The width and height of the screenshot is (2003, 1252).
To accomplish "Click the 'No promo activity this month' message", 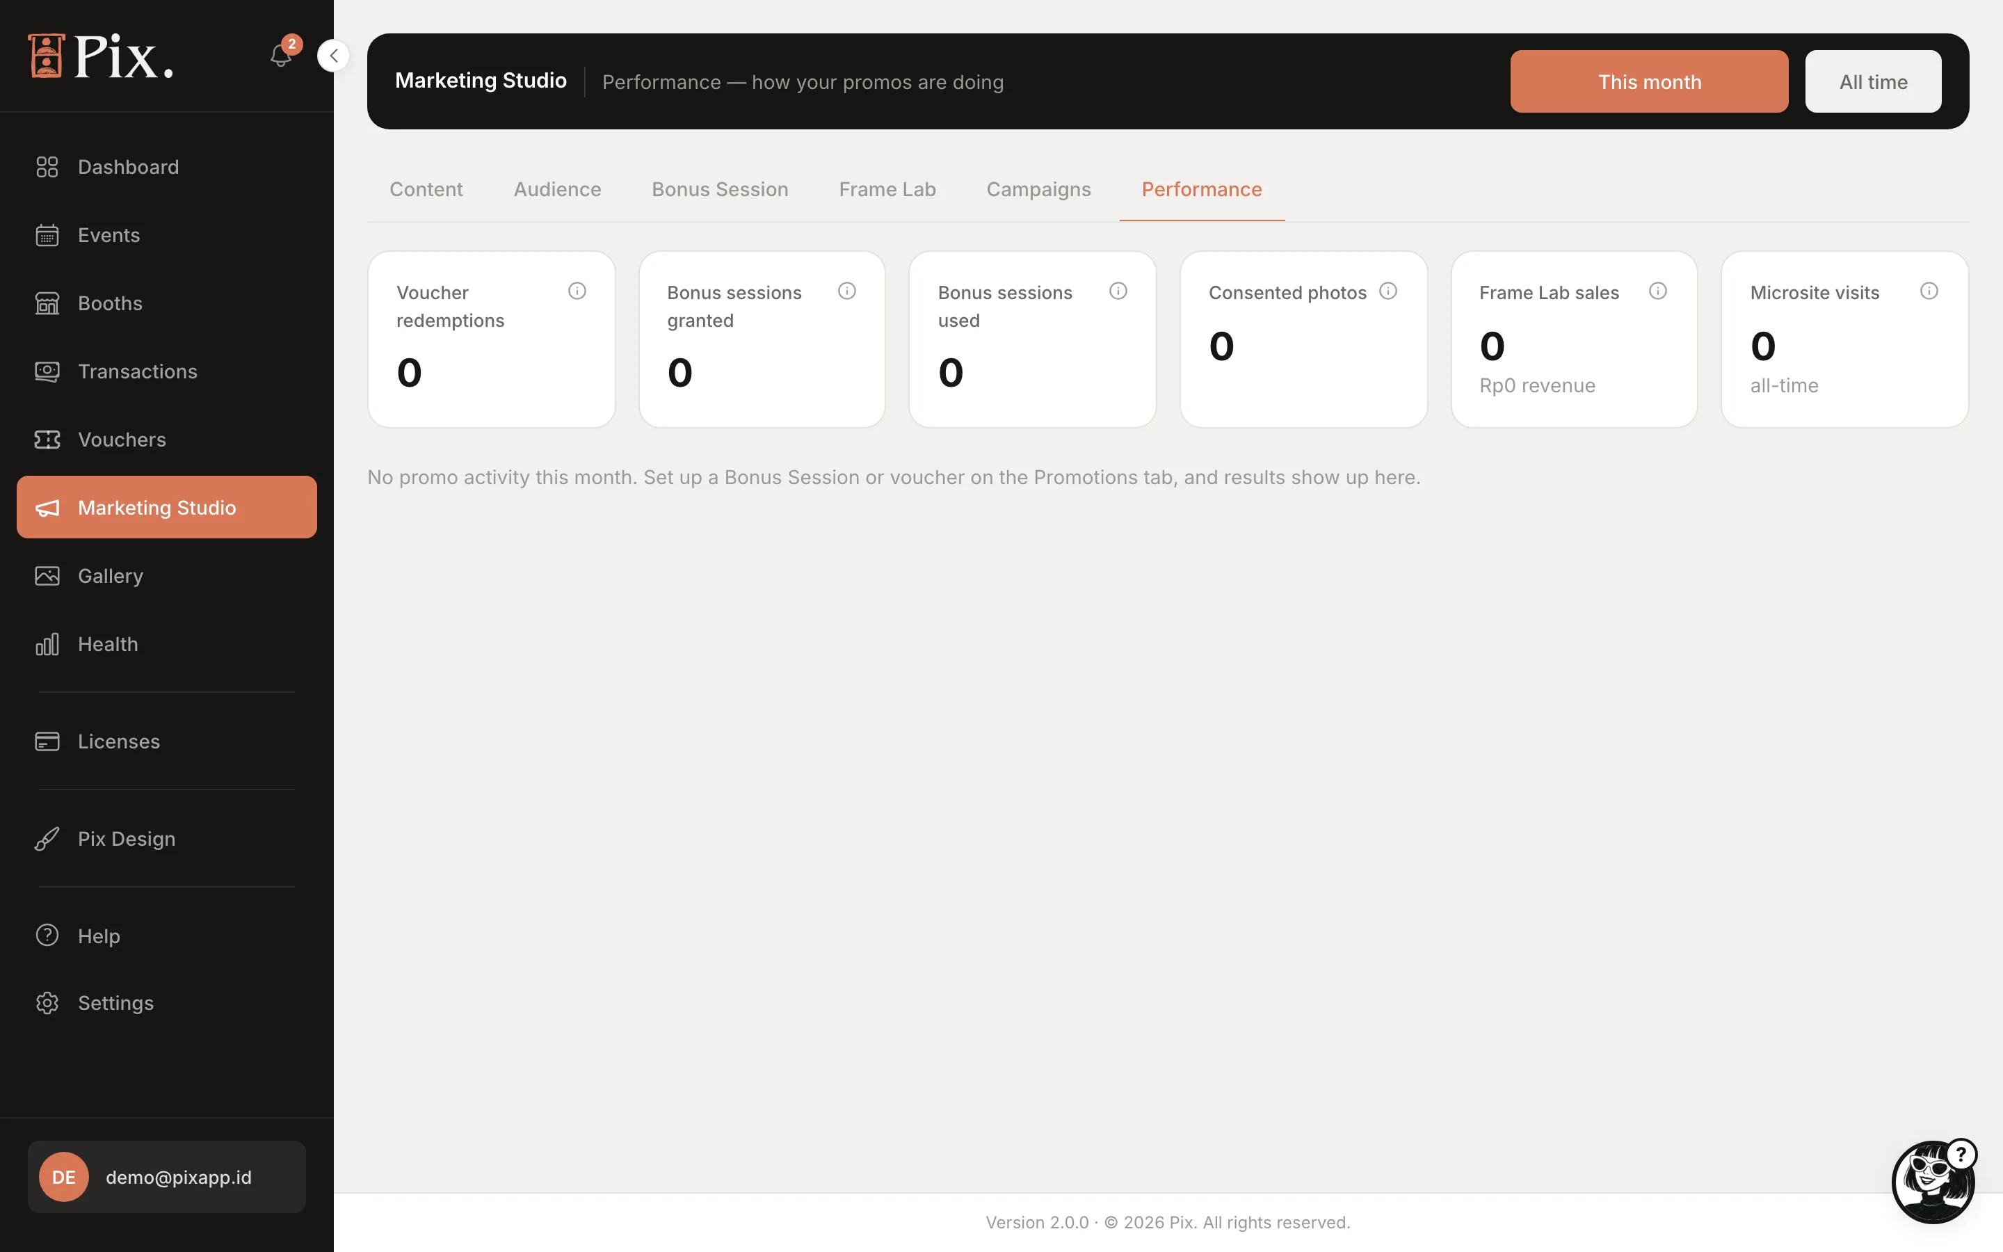I will click(894, 477).
